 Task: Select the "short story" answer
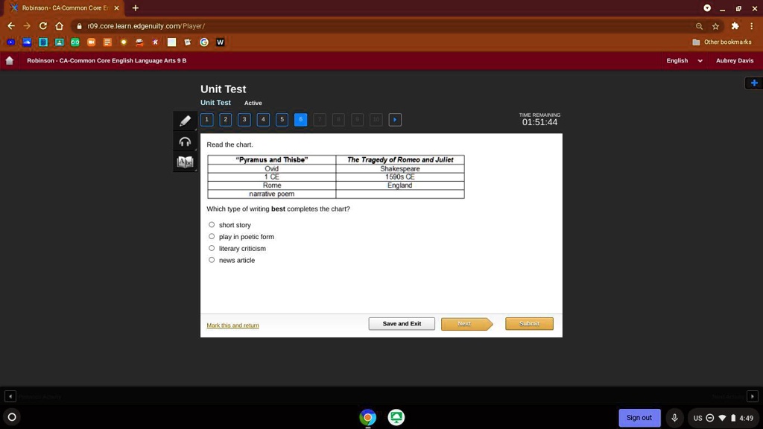(212, 225)
